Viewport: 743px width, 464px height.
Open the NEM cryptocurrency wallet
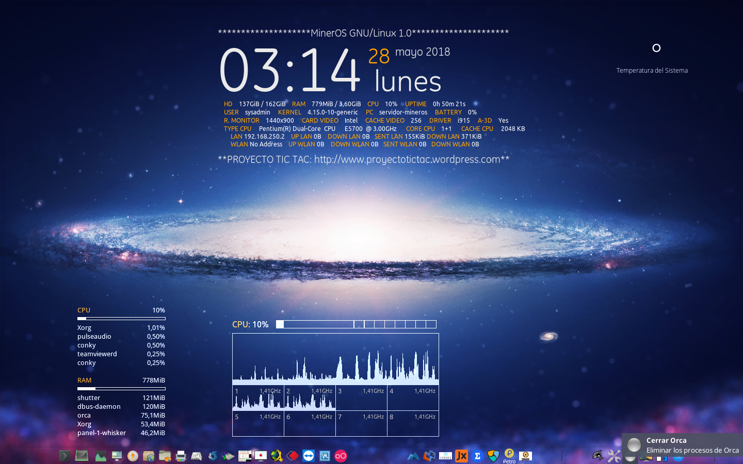[492, 456]
